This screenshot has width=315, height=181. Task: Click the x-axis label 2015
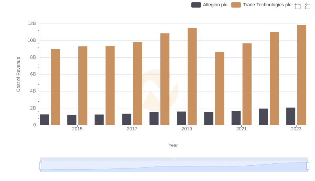[77, 129]
